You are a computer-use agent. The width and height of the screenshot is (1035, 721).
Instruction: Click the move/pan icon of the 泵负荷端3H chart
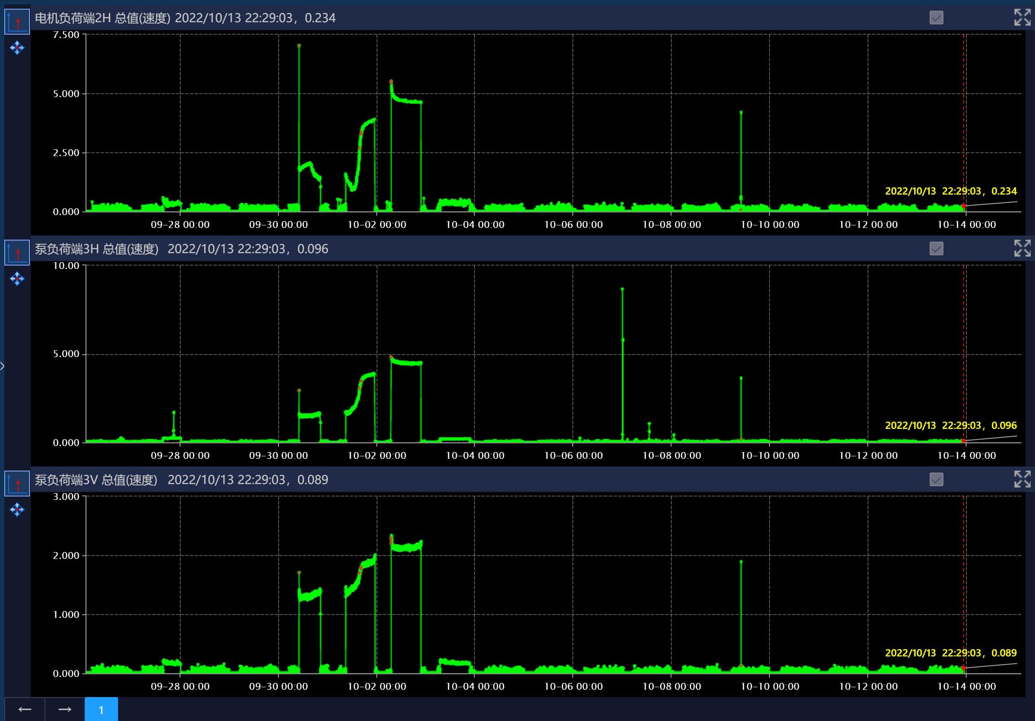pos(17,278)
